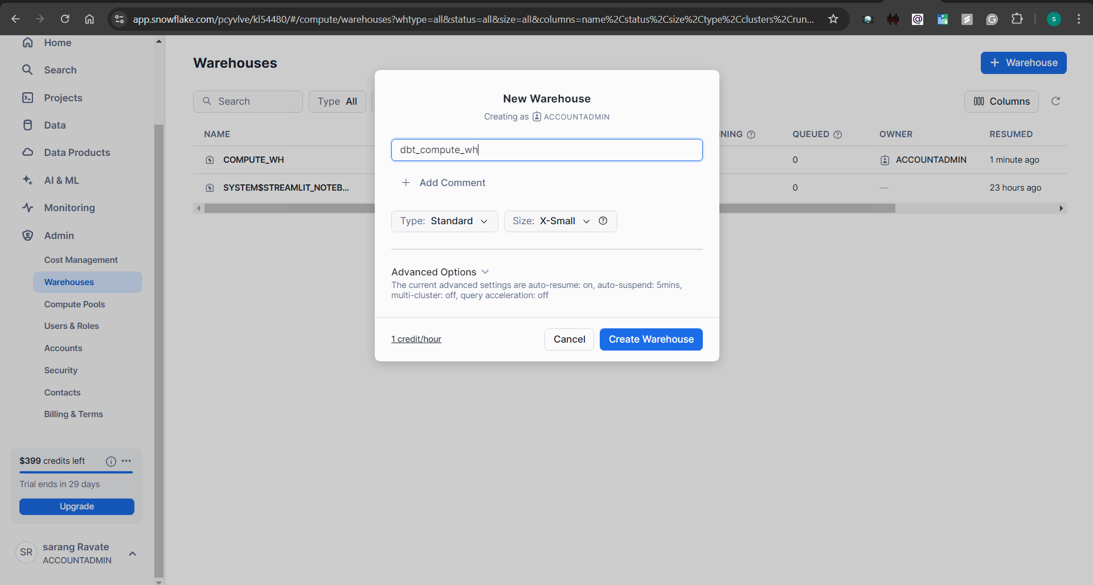Click the SYSTEM$STREAMLIT_NOTEB... warehouse row name
Screen dimensions: 1093x585
pos(286,188)
